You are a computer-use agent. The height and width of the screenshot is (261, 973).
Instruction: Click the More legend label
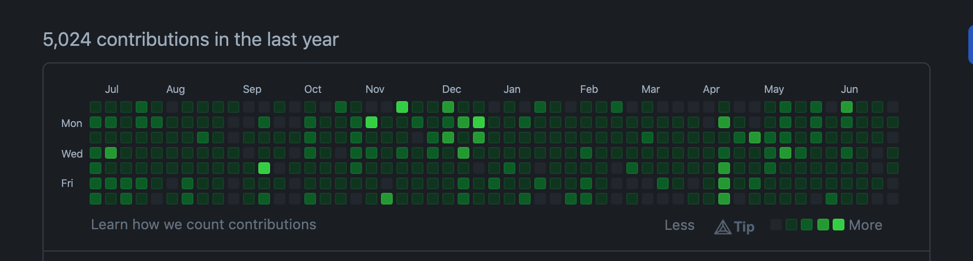(x=865, y=225)
